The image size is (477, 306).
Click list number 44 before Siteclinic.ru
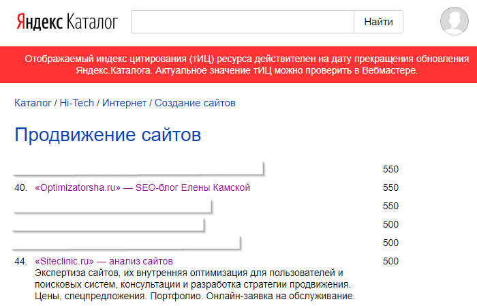point(20,261)
